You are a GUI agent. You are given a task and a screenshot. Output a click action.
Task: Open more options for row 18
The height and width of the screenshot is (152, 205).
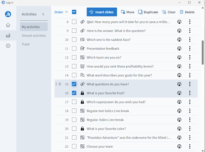pos(190,111)
